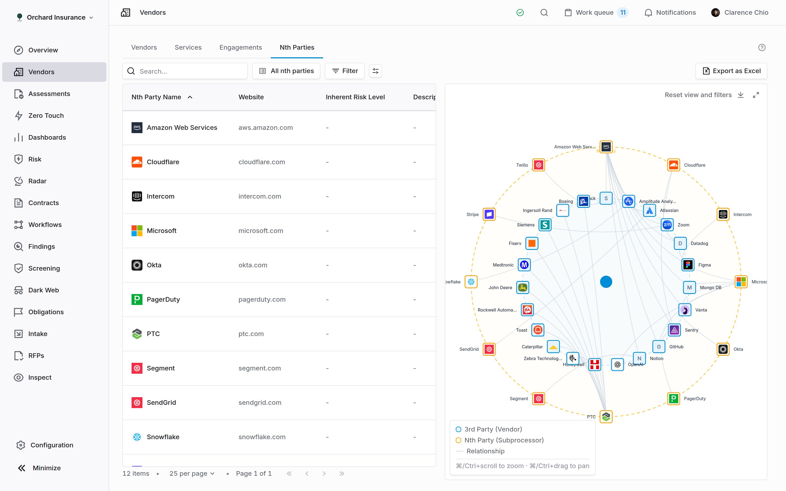Click the Figma node in the graph
Screen dimensions: 786x491
pyautogui.click(x=687, y=265)
